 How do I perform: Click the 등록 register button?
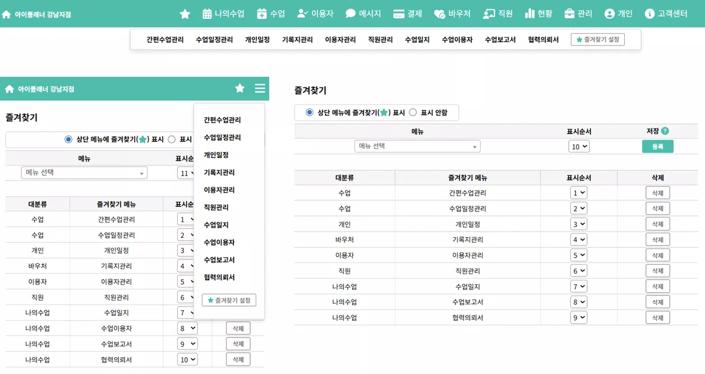(x=657, y=146)
